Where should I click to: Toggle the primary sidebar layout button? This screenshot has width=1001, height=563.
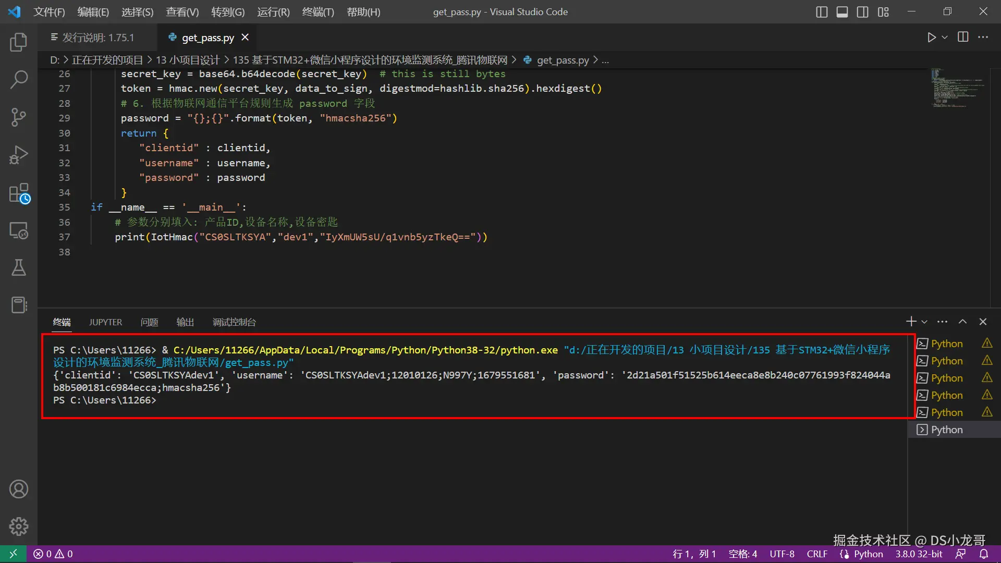[822, 11]
